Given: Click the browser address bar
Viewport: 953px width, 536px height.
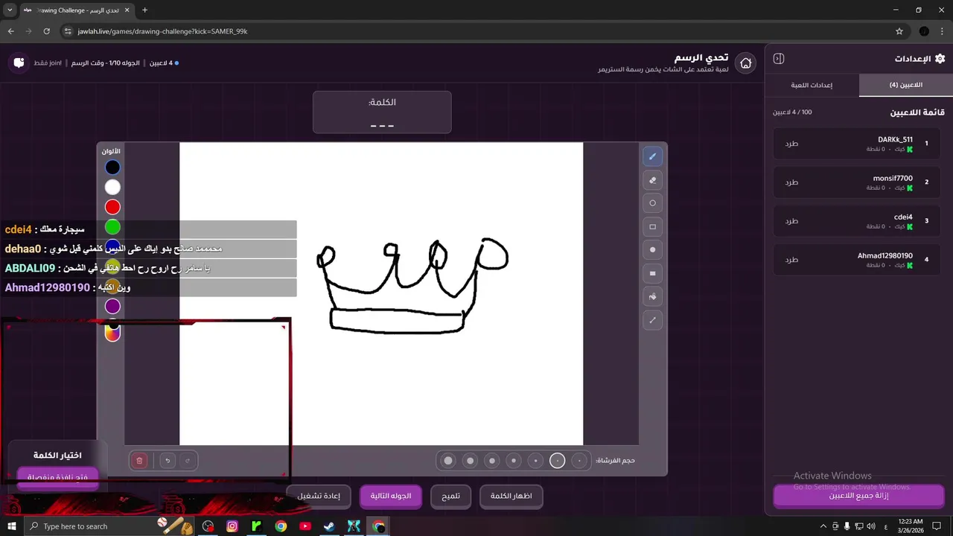Looking at the screenshot, I should tap(476, 31).
